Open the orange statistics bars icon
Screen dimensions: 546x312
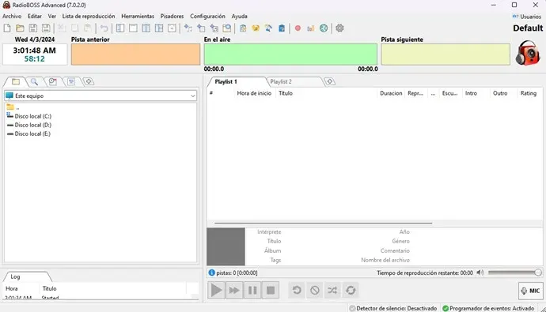tap(311, 28)
